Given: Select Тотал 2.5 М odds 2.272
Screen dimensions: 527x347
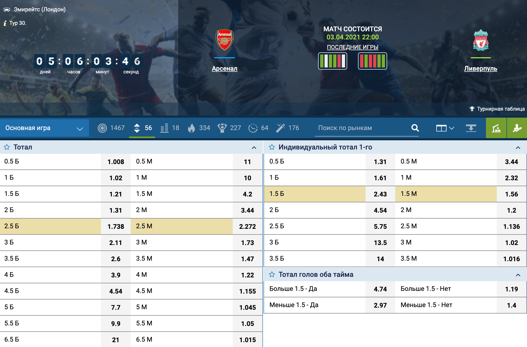Looking at the screenshot, I should tap(248, 226).
